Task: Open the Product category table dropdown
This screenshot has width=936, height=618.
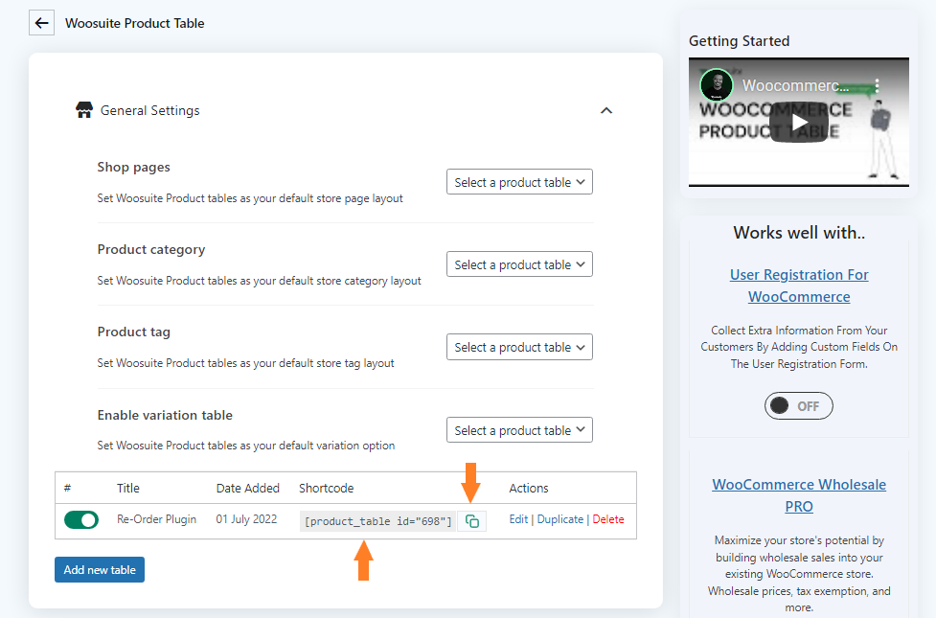Action: click(x=519, y=264)
